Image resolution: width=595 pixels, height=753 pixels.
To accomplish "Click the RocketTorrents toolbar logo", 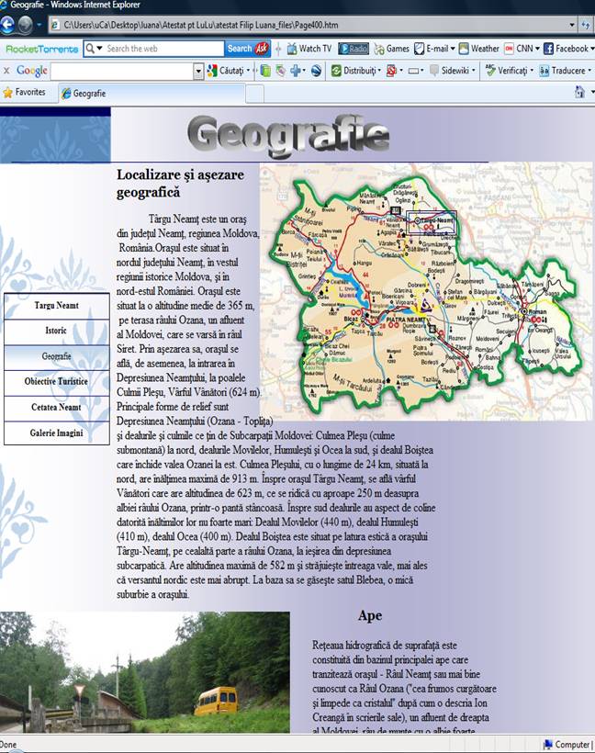I will click(40, 49).
